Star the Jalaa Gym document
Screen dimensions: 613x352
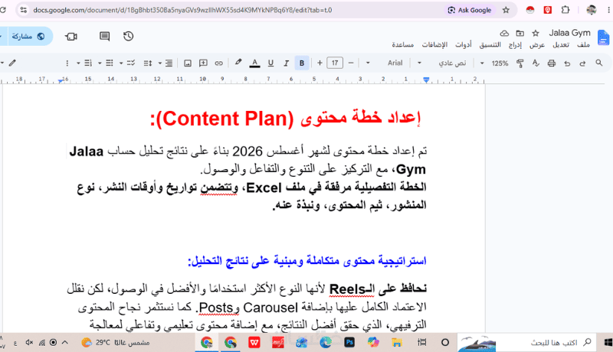click(536, 34)
